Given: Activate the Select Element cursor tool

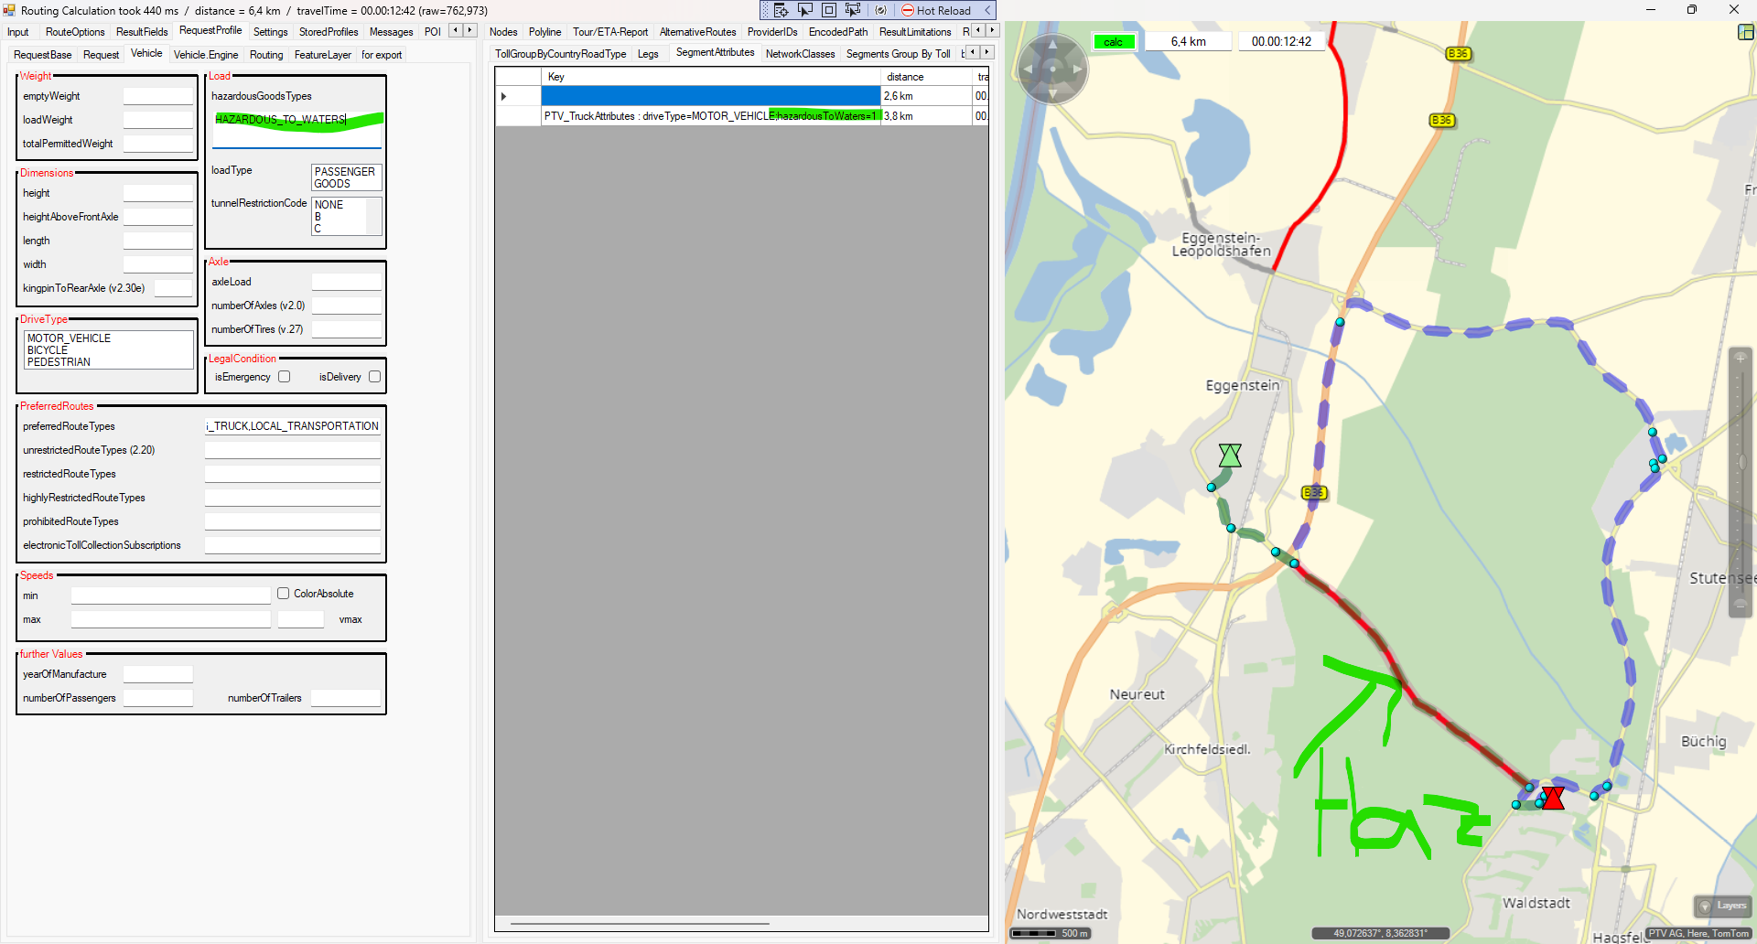Looking at the screenshot, I should pos(805,10).
